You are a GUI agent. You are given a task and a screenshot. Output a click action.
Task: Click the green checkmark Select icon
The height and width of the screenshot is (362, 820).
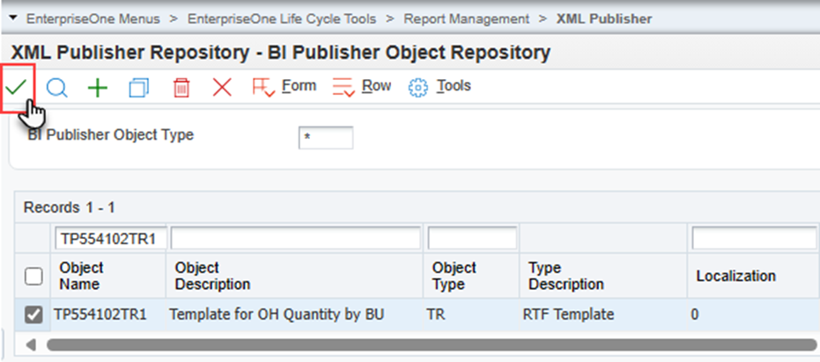pos(16,87)
